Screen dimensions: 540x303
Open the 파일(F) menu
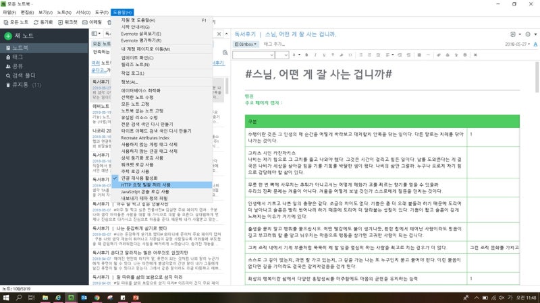(9, 12)
